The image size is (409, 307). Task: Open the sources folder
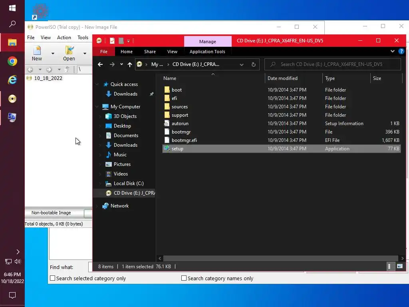click(281, 106)
